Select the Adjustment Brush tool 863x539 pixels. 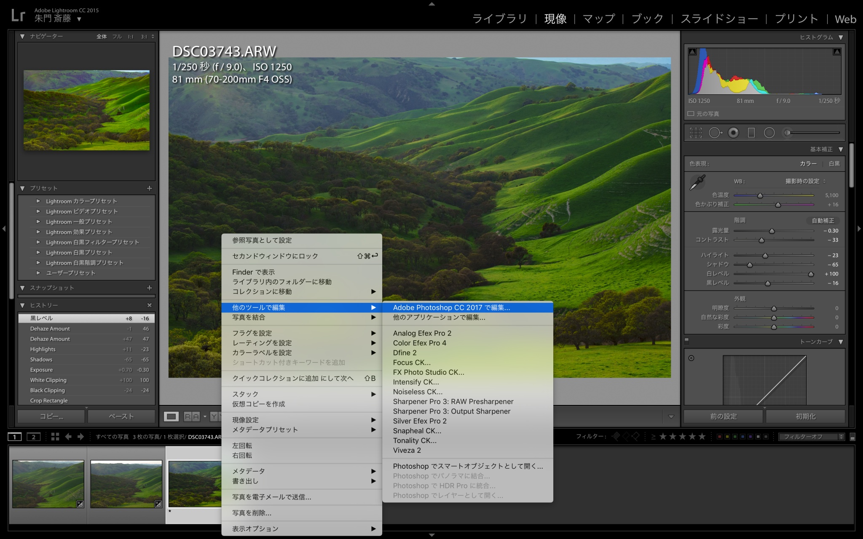812,133
